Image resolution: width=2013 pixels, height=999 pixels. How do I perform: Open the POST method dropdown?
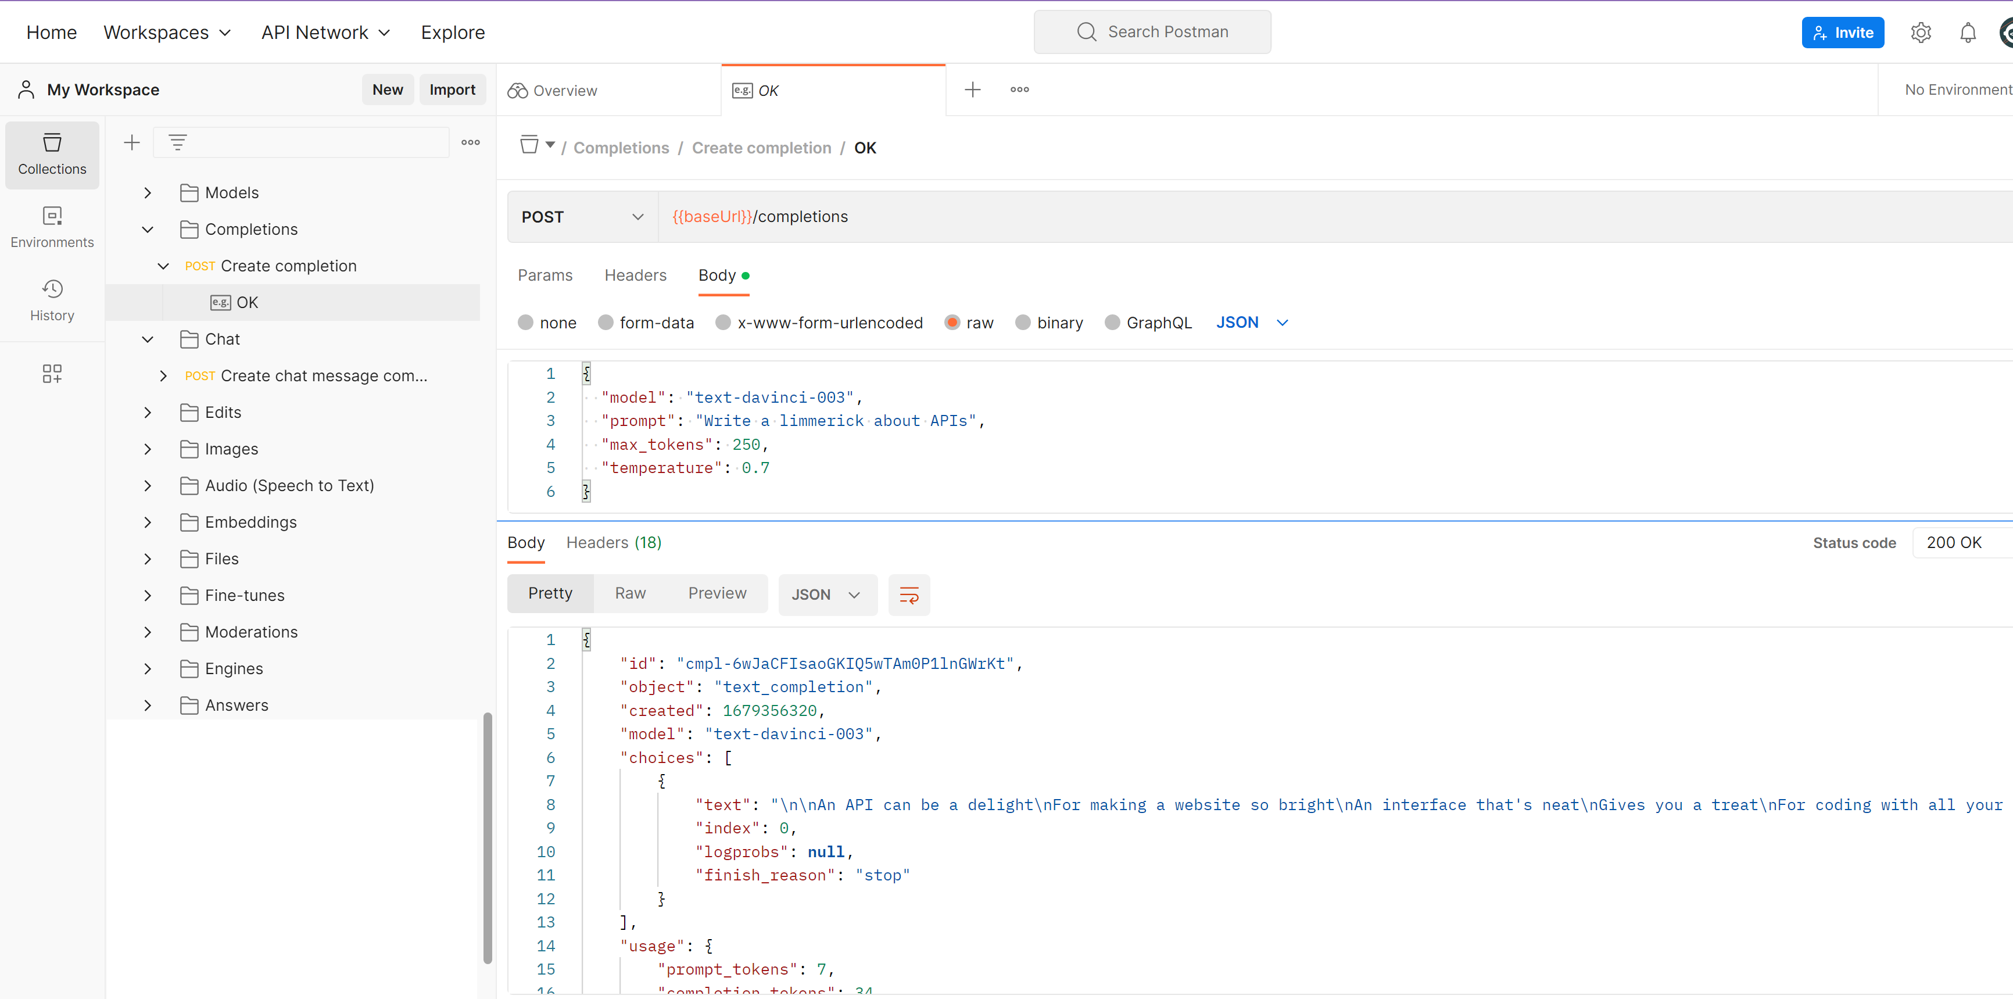click(x=581, y=217)
